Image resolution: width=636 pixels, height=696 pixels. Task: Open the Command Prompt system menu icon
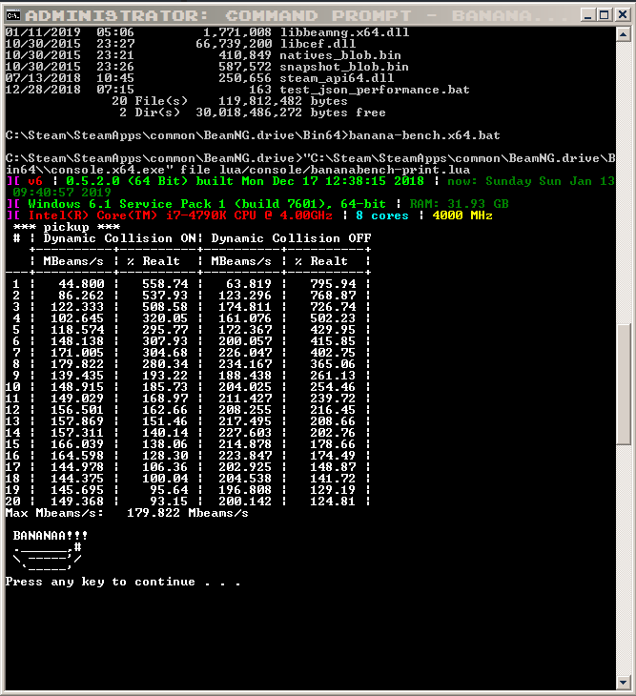tap(12, 15)
